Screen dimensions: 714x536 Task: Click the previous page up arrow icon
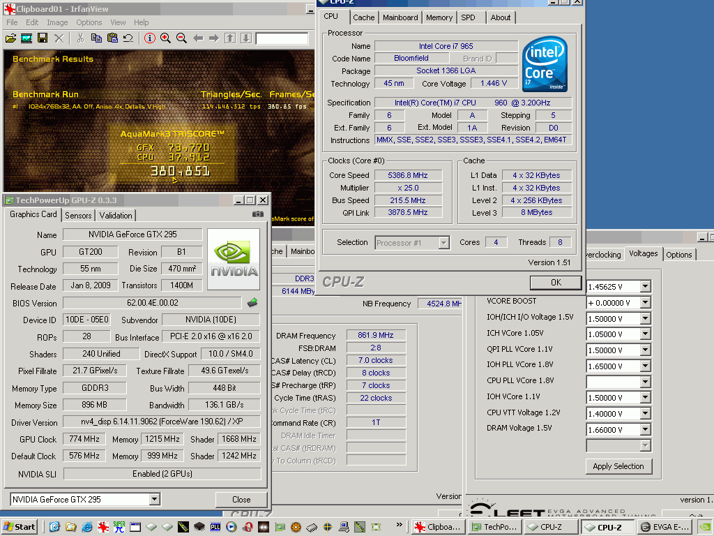[230, 38]
